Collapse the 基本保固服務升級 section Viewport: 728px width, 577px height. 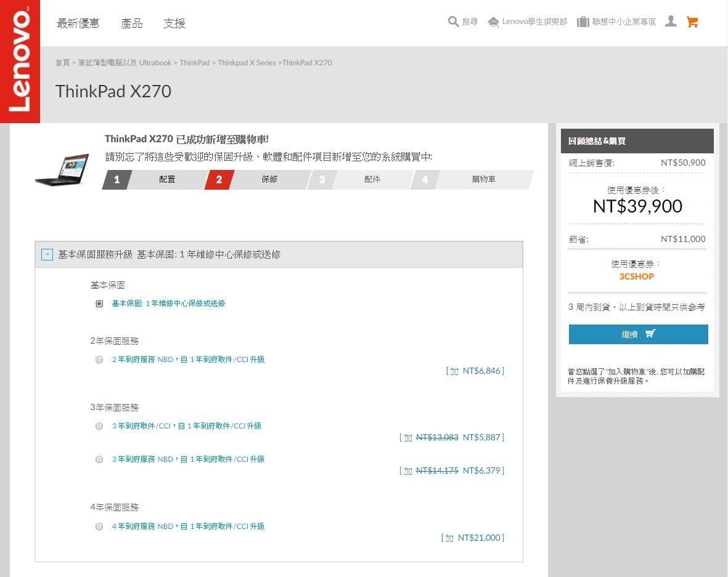(x=47, y=255)
